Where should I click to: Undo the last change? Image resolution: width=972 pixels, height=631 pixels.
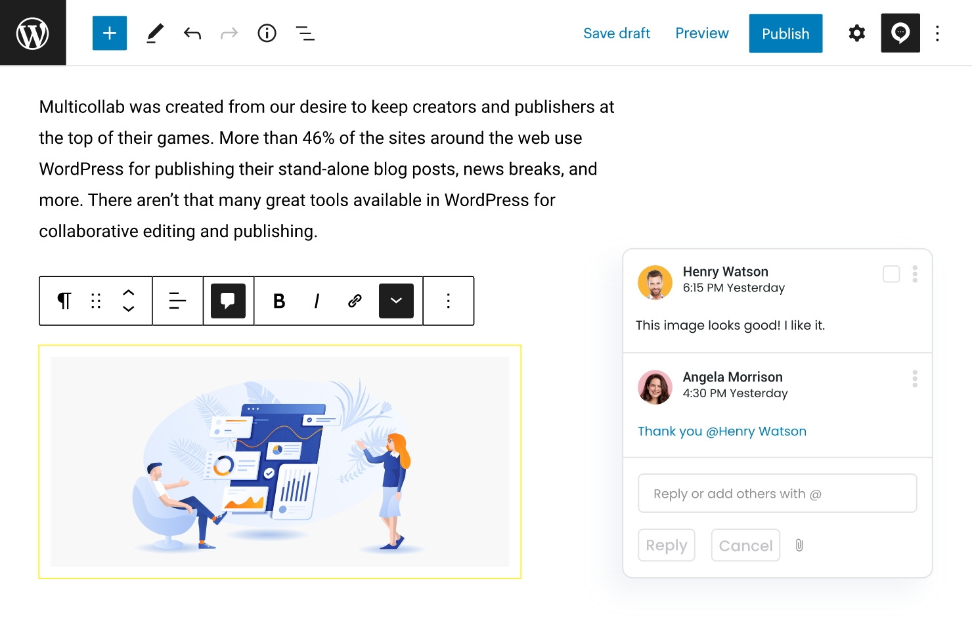192,33
